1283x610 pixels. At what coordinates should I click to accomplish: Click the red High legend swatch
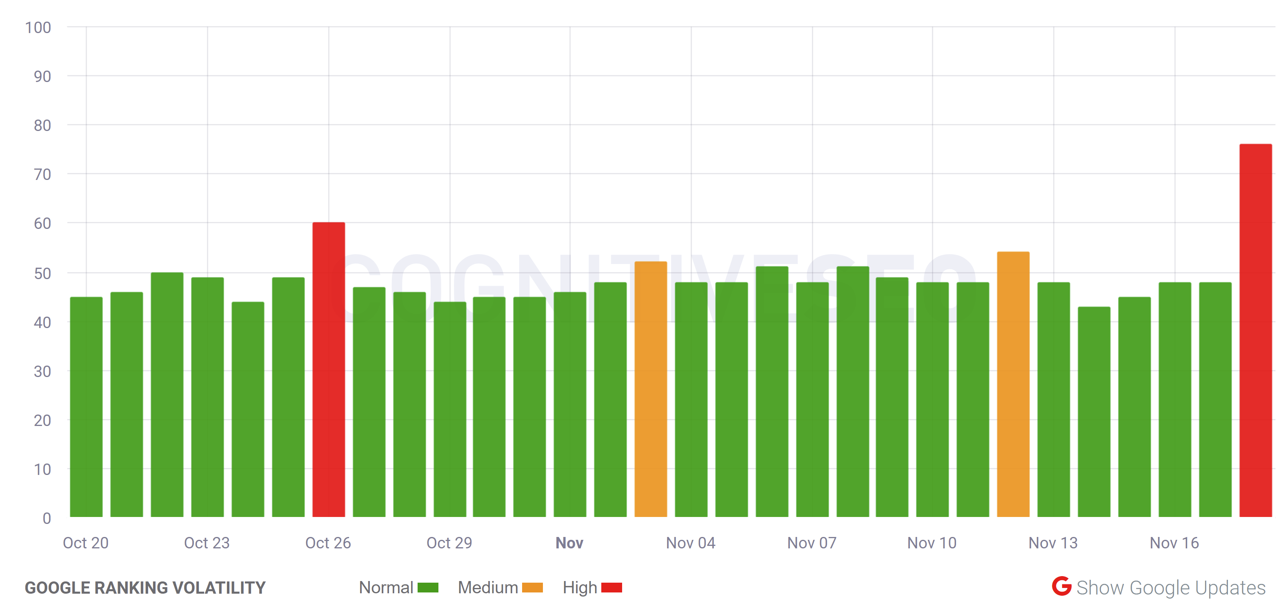pyautogui.click(x=613, y=588)
